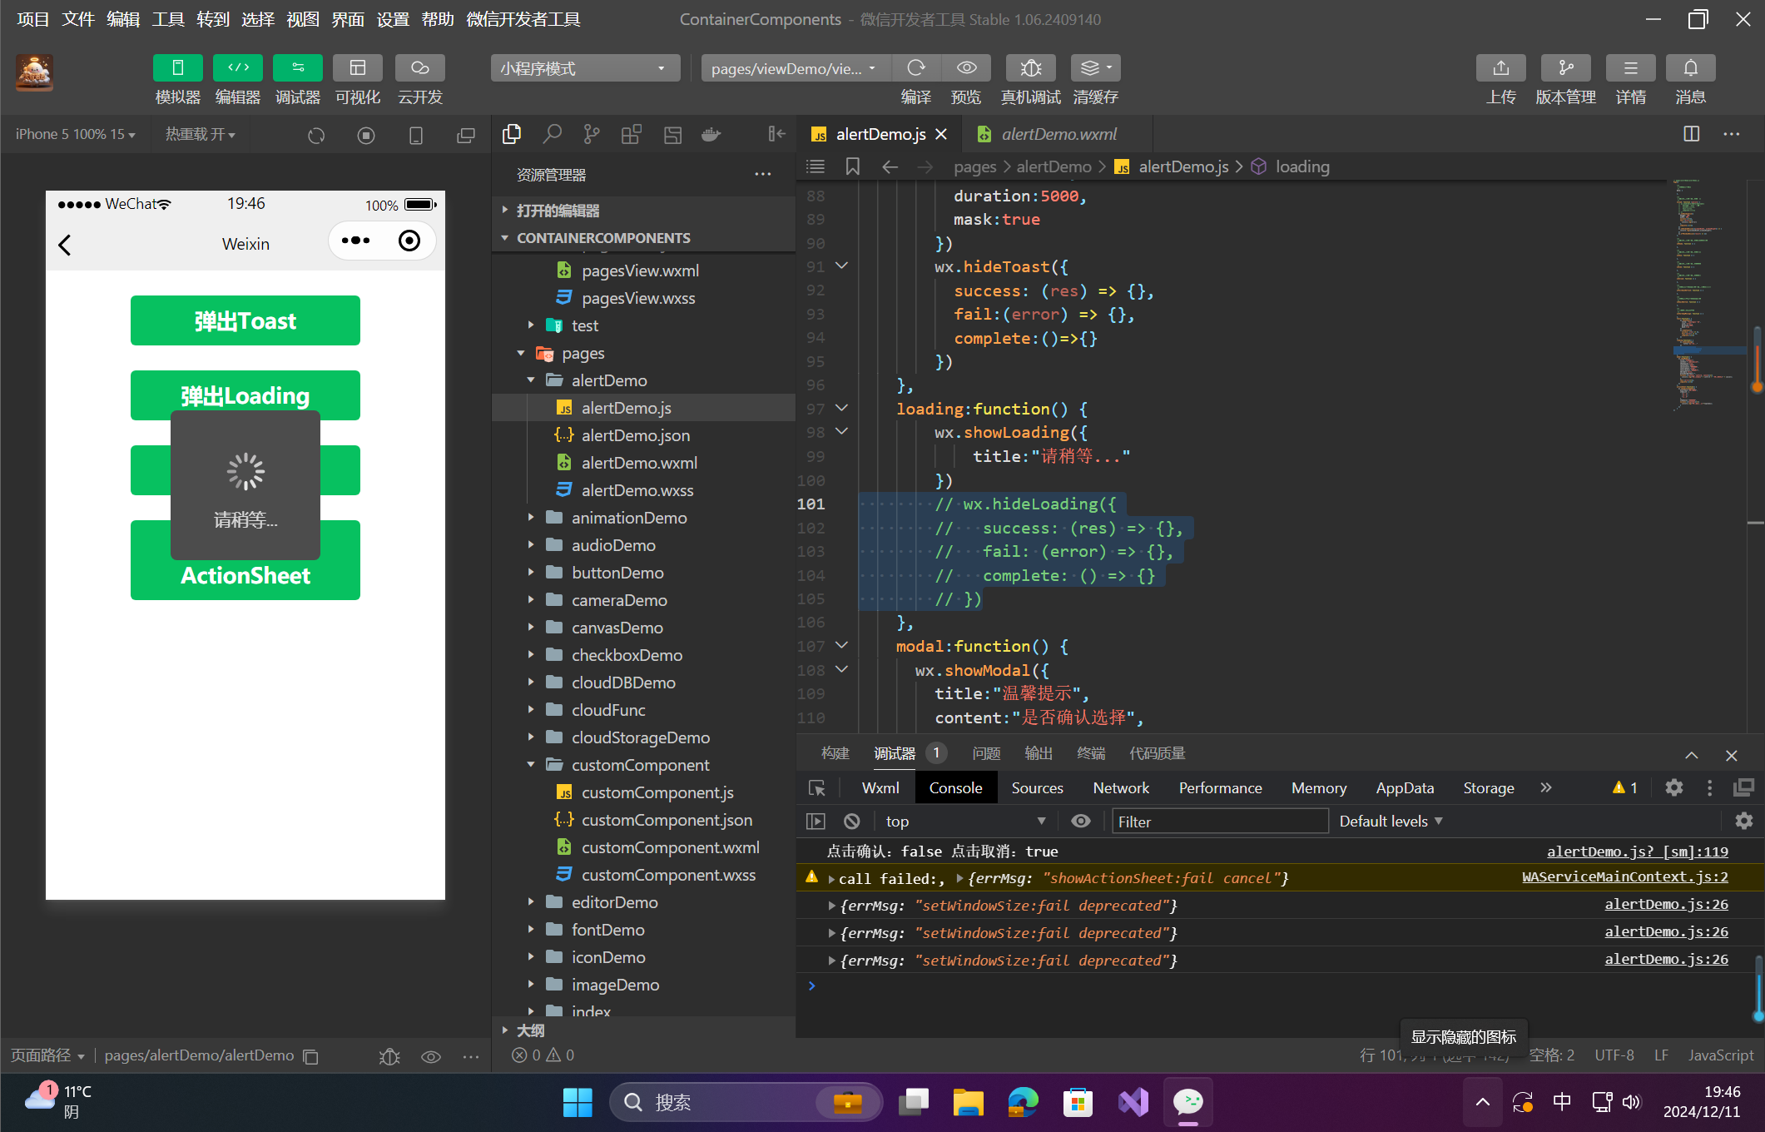
Task: Open the alertDemo.js:26 source link
Action: pyautogui.click(x=1666, y=904)
